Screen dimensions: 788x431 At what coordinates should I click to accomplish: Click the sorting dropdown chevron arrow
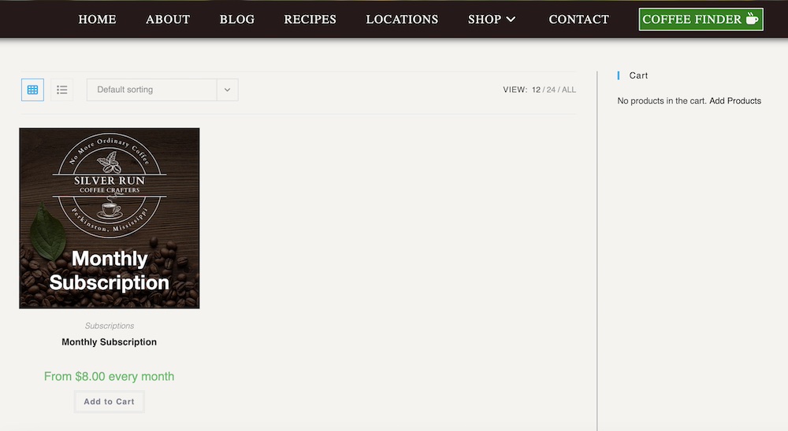point(227,90)
